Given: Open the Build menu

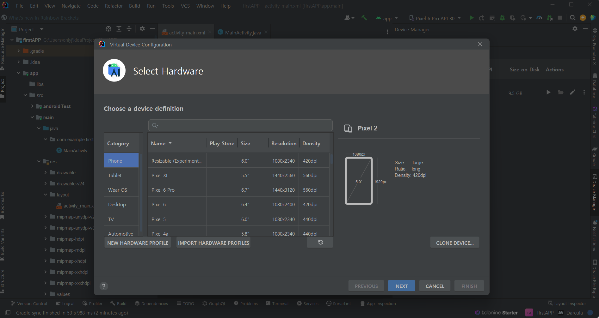Looking at the screenshot, I should (x=134, y=6).
